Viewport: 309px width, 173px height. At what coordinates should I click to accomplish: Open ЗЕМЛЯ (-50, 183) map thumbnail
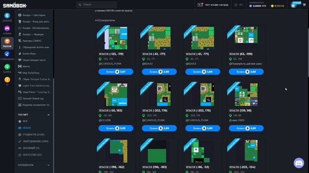(116, 95)
